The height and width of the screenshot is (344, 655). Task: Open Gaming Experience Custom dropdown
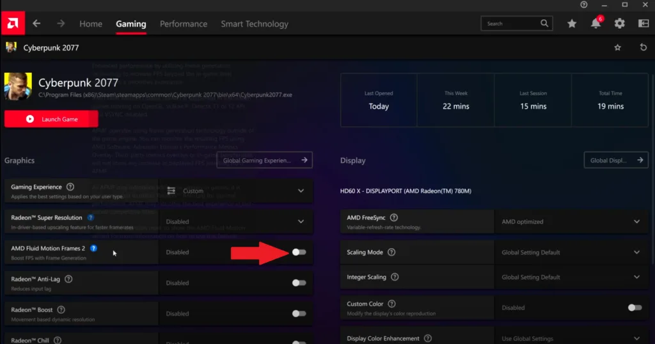pos(235,191)
